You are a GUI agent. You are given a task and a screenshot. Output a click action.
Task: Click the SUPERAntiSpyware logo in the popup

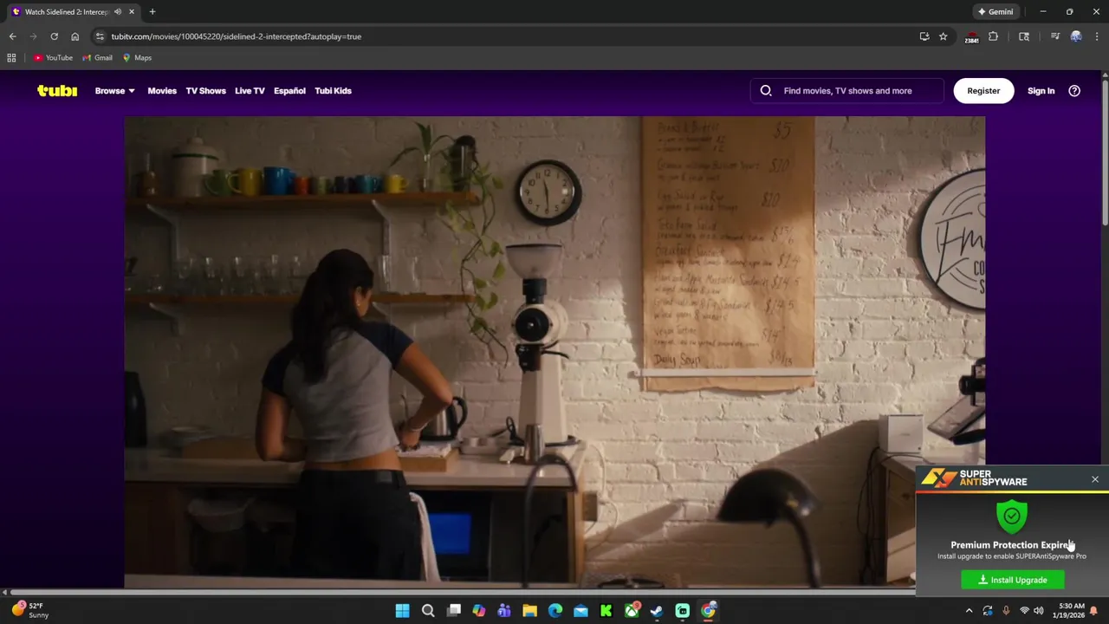974,478
